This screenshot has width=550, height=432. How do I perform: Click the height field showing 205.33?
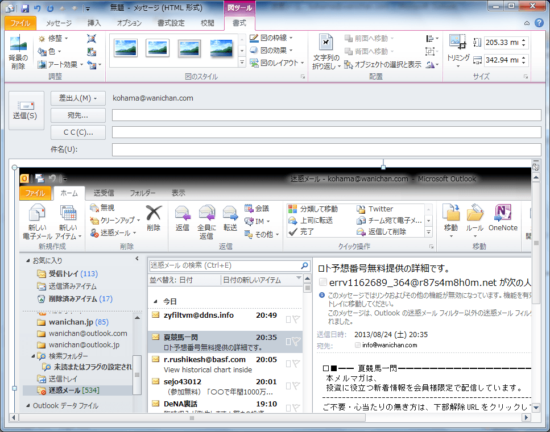(x=502, y=43)
